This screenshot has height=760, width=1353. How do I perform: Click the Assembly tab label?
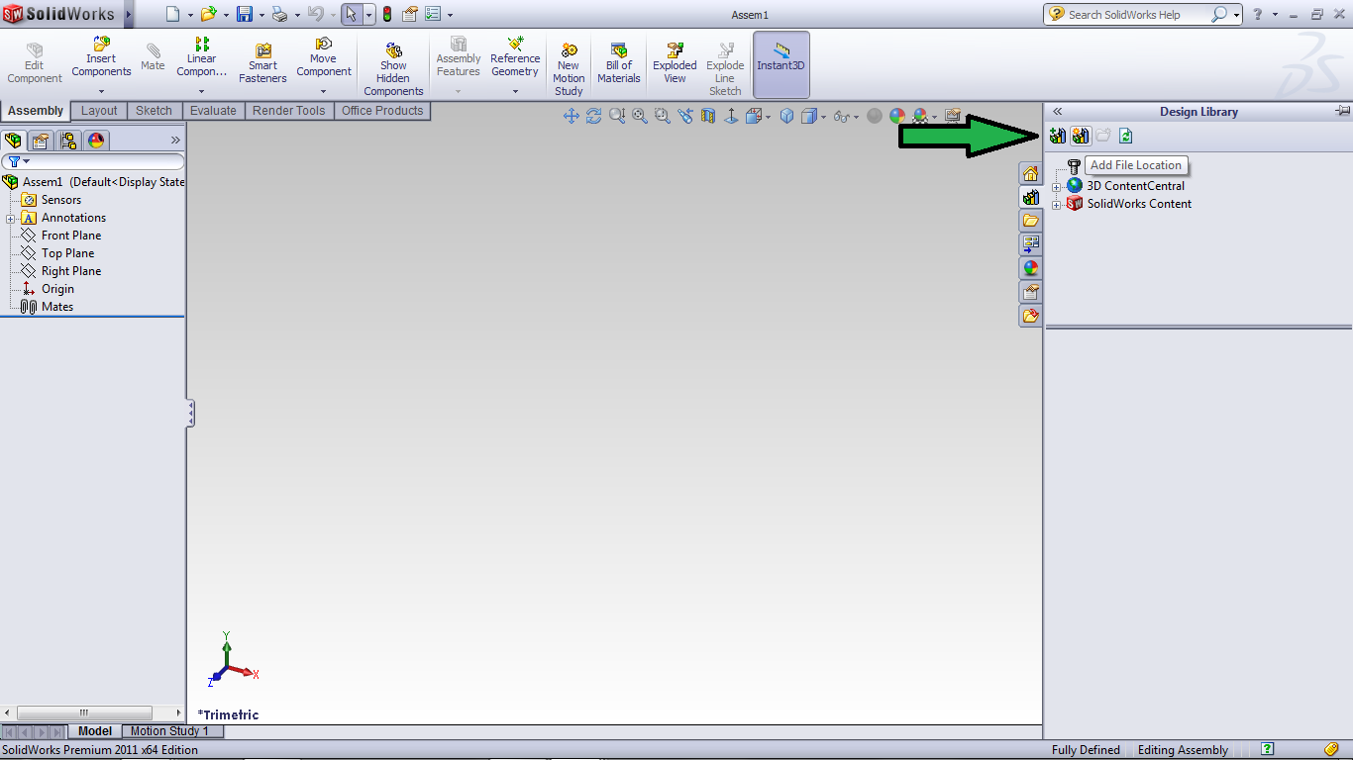tap(36, 111)
